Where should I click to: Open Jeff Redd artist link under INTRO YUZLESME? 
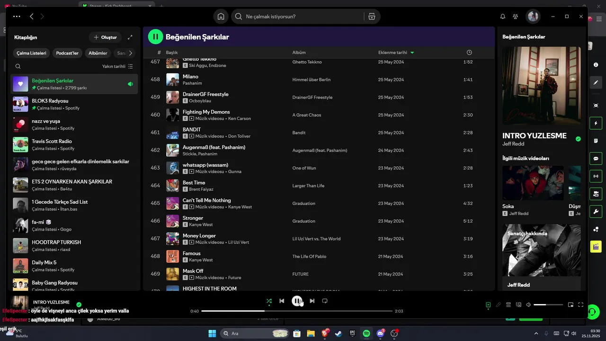pos(513,144)
